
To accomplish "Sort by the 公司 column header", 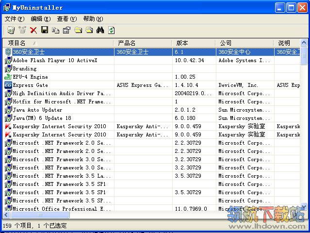I will [x=245, y=43].
